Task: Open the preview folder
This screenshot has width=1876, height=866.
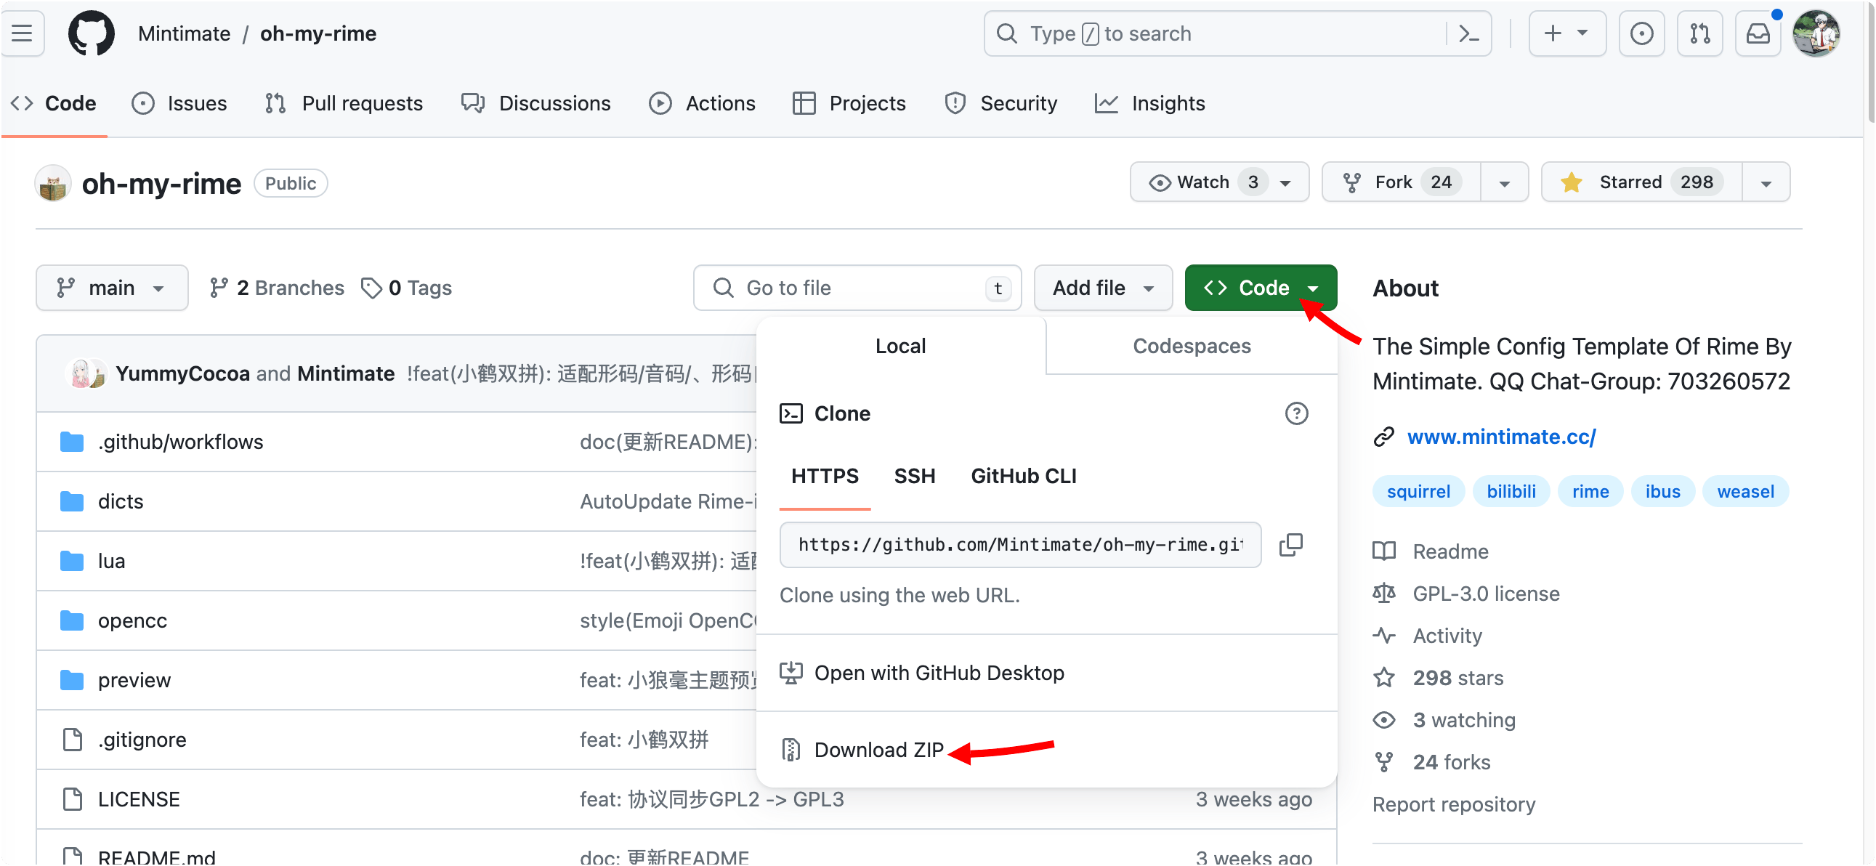Action: (134, 681)
